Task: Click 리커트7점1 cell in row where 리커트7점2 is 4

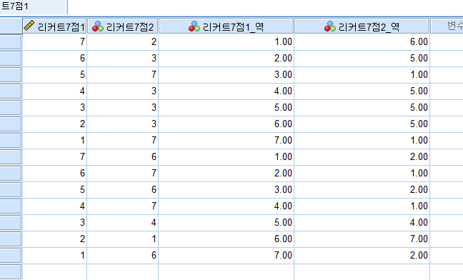Action: pyautogui.click(x=54, y=222)
